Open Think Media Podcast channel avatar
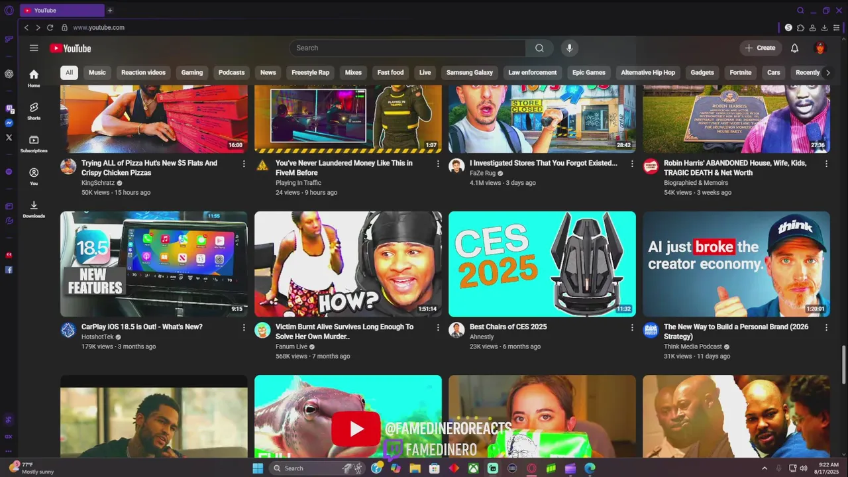This screenshot has height=477, width=848. pos(651,330)
